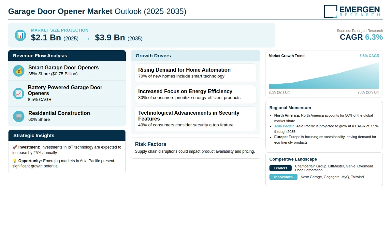Screen dimensions: 391x228
Task: Click the rocket icon next to Investment
Action: pyautogui.click(x=15, y=147)
